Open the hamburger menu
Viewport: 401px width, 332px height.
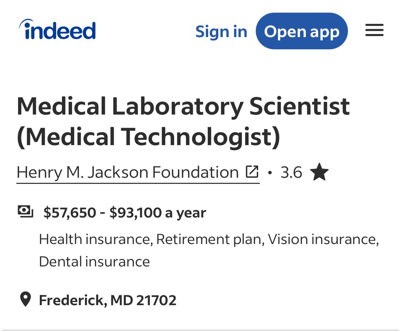click(x=374, y=30)
